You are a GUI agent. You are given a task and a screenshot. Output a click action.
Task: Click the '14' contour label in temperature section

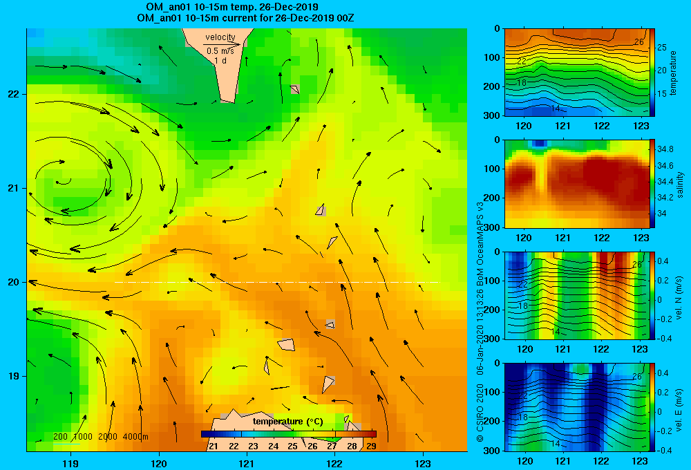pos(556,108)
